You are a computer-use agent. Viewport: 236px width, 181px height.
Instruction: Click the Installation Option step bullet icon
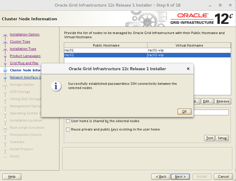[x=5, y=35]
